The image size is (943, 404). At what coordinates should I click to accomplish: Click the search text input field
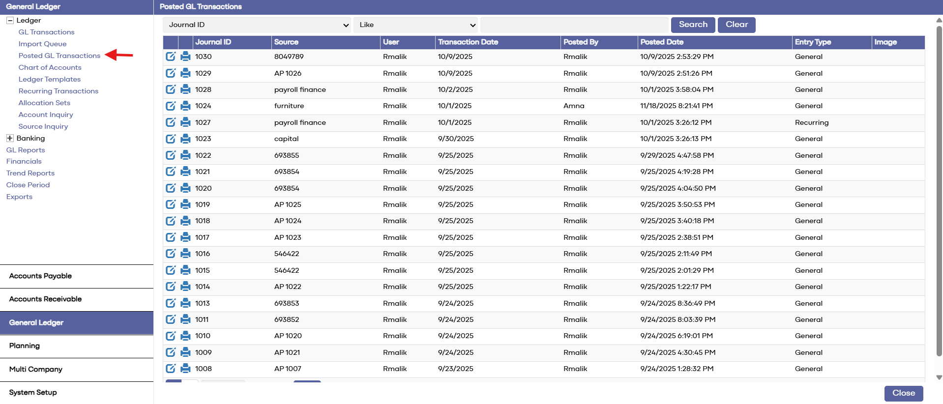pos(574,25)
